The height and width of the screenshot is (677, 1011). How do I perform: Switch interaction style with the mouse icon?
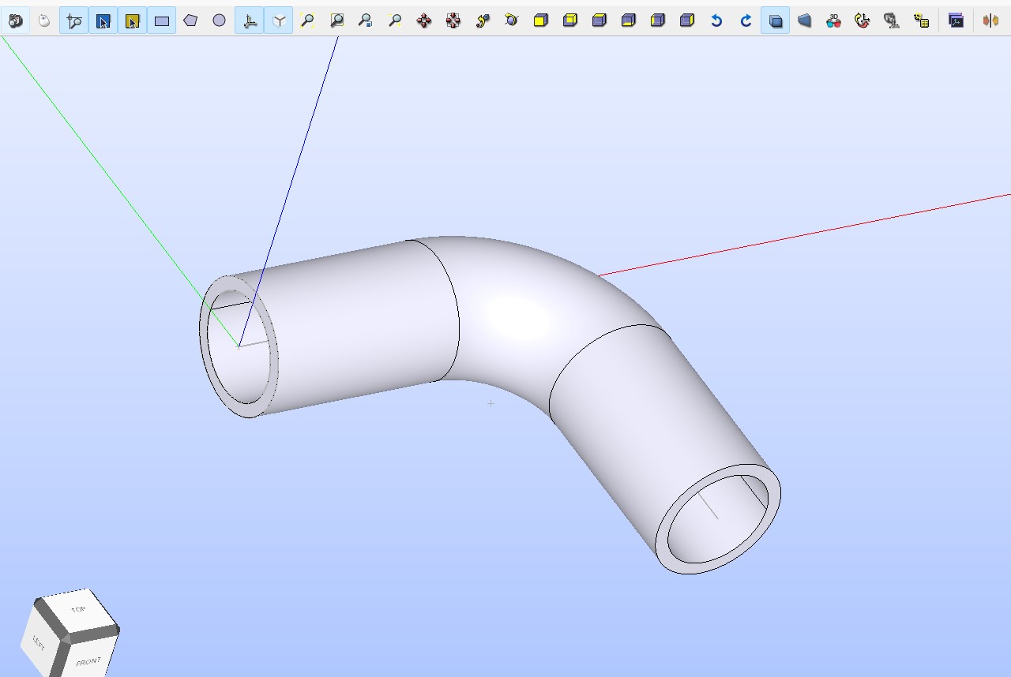click(x=44, y=21)
